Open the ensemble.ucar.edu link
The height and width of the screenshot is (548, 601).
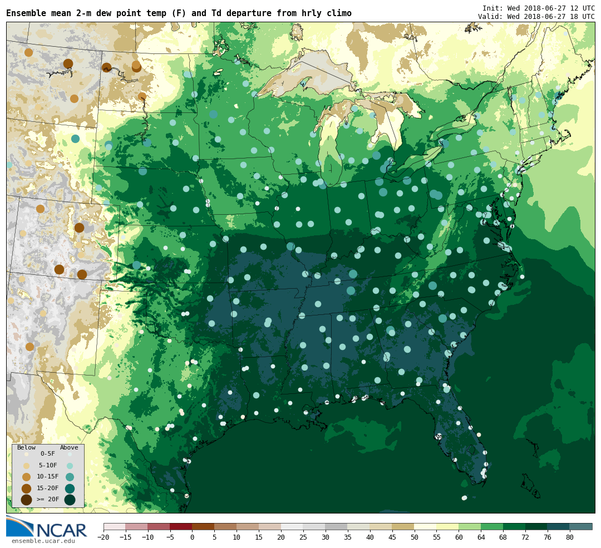click(43, 541)
